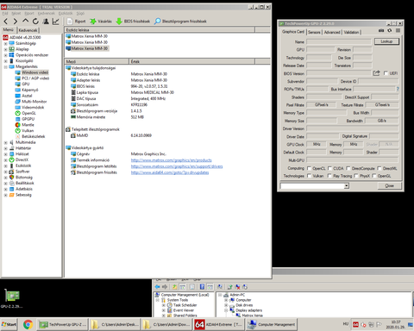The width and height of the screenshot is (414, 331).
Task: Toggle the PhysX checkbox
Action: point(356,176)
